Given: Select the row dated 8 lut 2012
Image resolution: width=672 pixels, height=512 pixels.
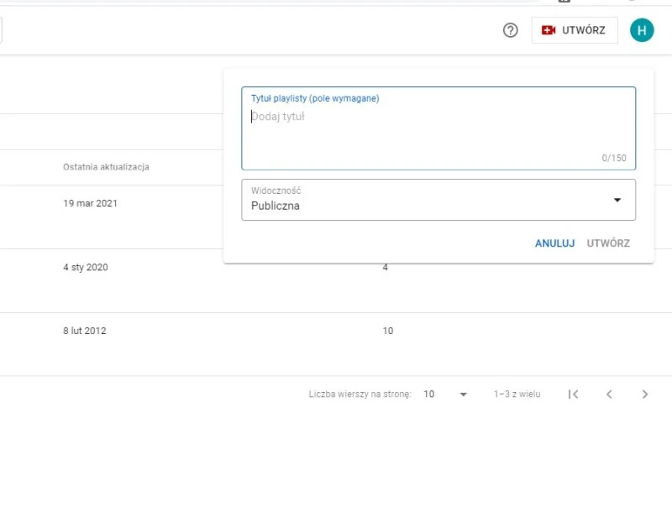Looking at the screenshot, I should tap(85, 332).
